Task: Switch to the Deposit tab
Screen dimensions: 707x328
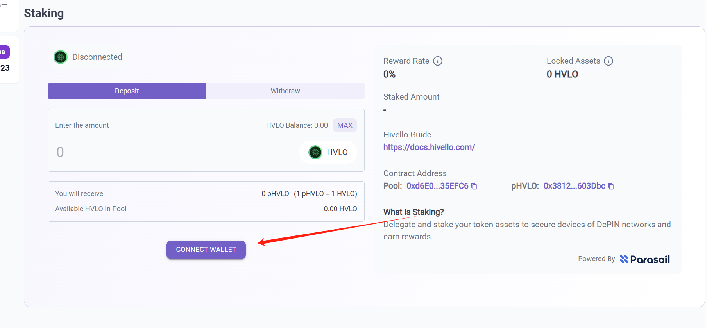Action: pyautogui.click(x=127, y=91)
